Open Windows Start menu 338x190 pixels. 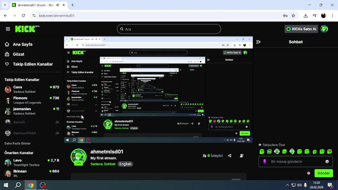pyautogui.click(x=6, y=185)
